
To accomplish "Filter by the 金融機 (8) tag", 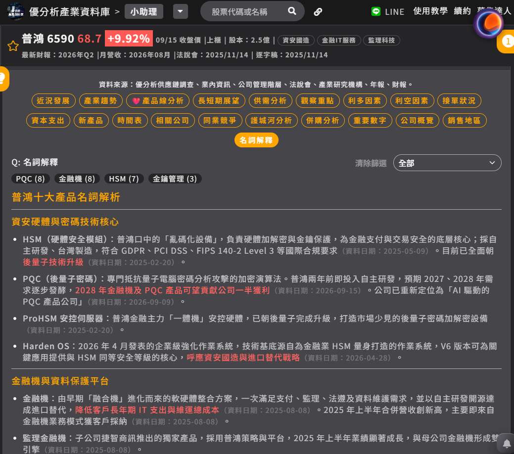I will [77, 179].
